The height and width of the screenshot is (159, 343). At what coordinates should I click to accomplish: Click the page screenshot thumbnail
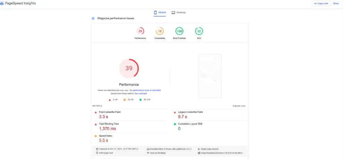click(x=210, y=76)
